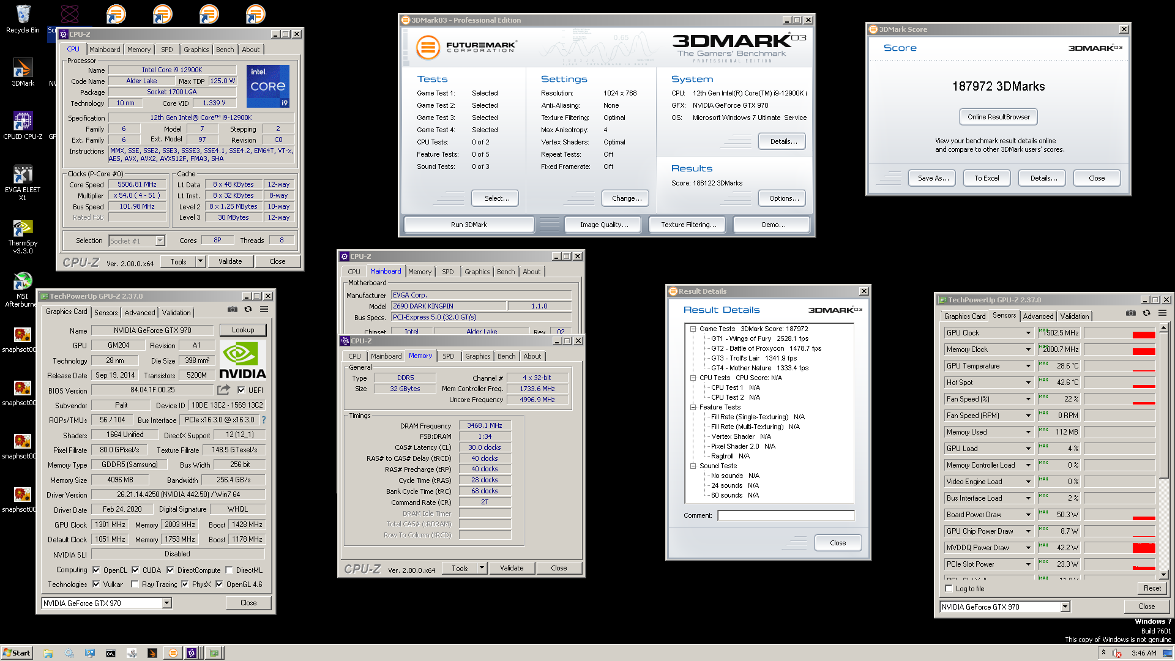This screenshot has width=1175, height=661.
Task: Open the GPU Temperature sensor dropdown
Action: (1028, 366)
